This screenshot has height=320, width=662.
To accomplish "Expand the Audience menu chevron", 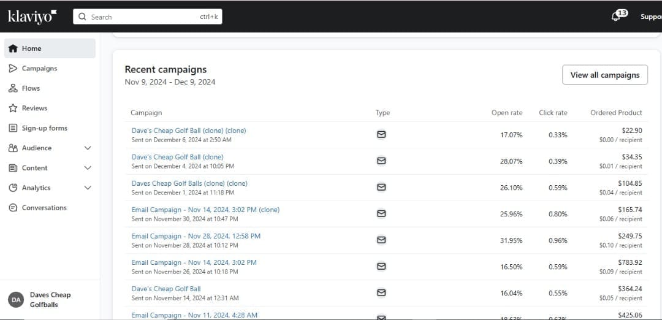I will click(x=88, y=148).
